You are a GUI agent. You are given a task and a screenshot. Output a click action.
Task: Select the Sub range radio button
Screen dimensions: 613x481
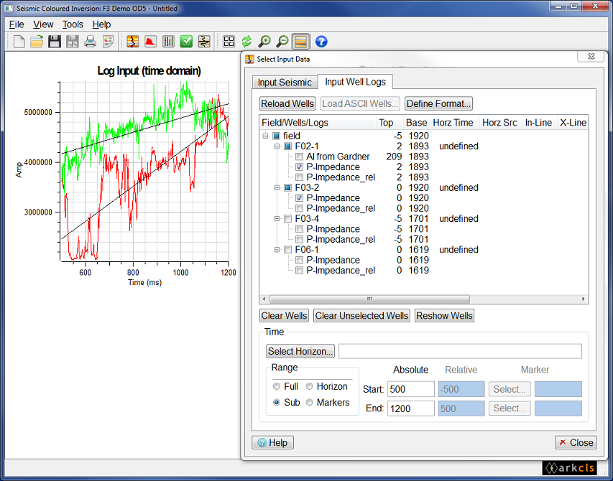[277, 403]
